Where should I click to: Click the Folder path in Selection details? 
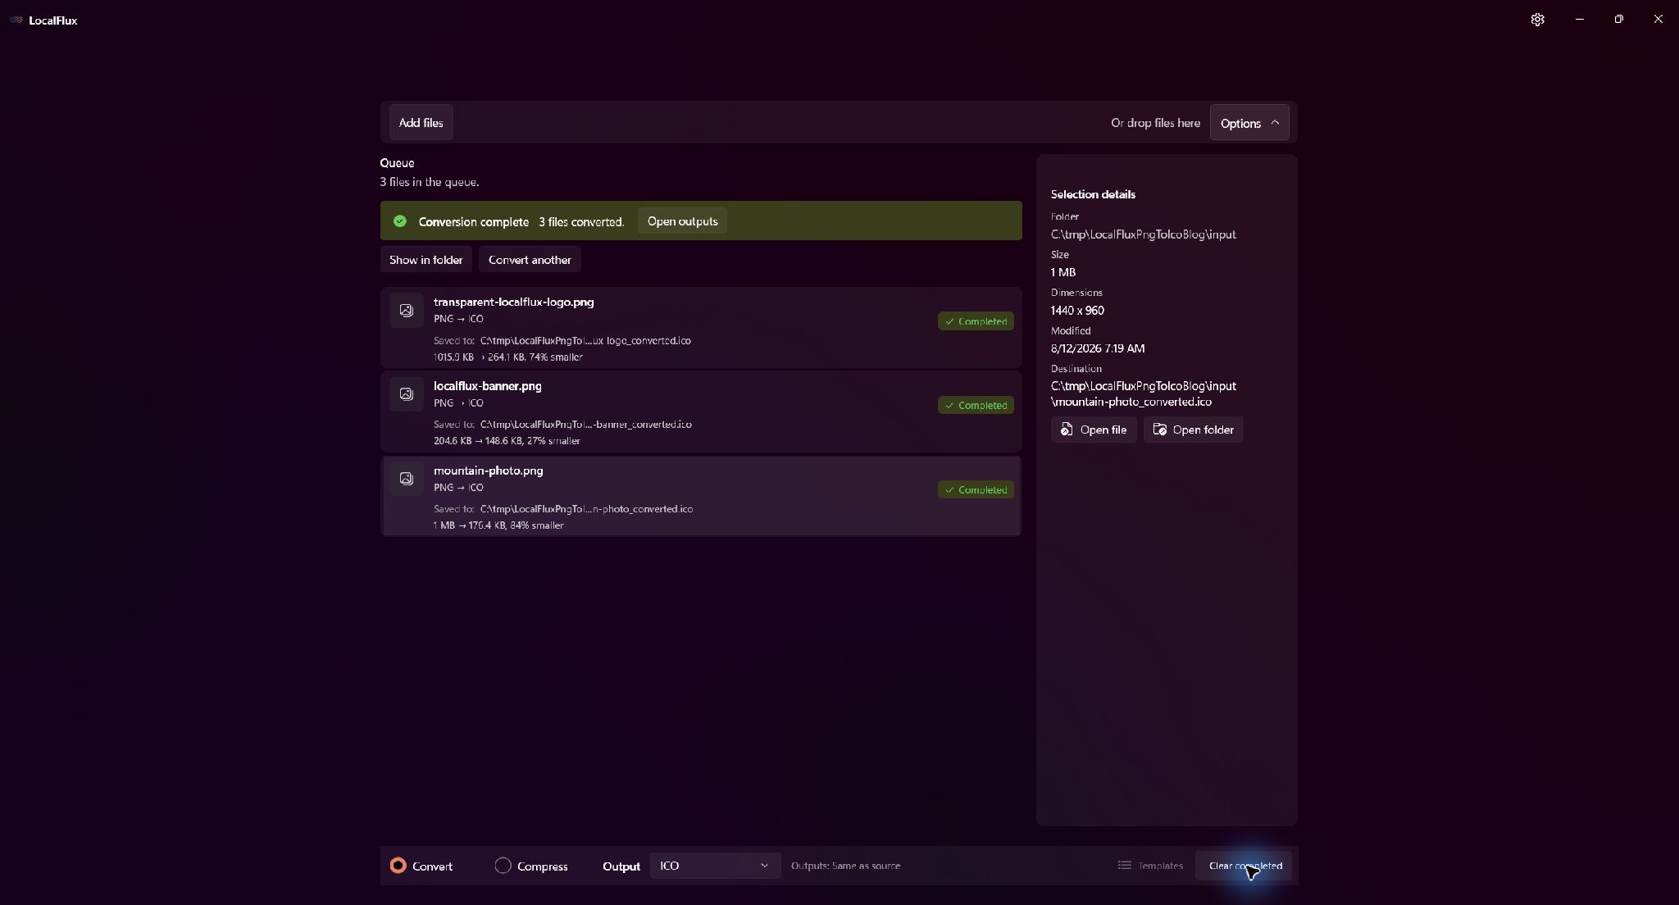click(x=1144, y=234)
